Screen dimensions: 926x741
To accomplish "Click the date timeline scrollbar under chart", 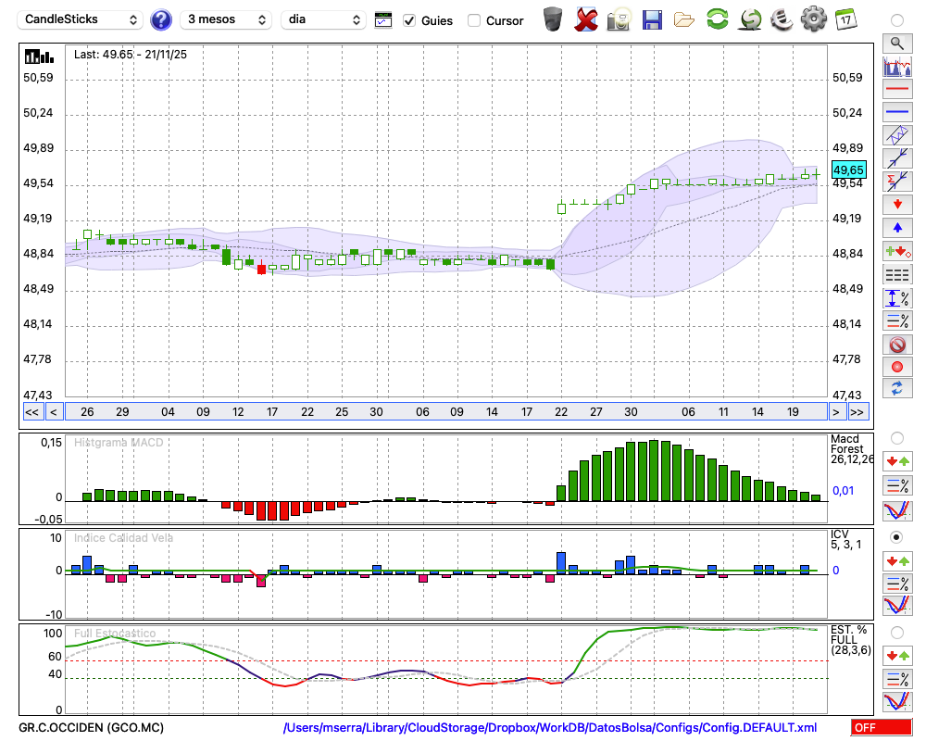I will [444, 412].
